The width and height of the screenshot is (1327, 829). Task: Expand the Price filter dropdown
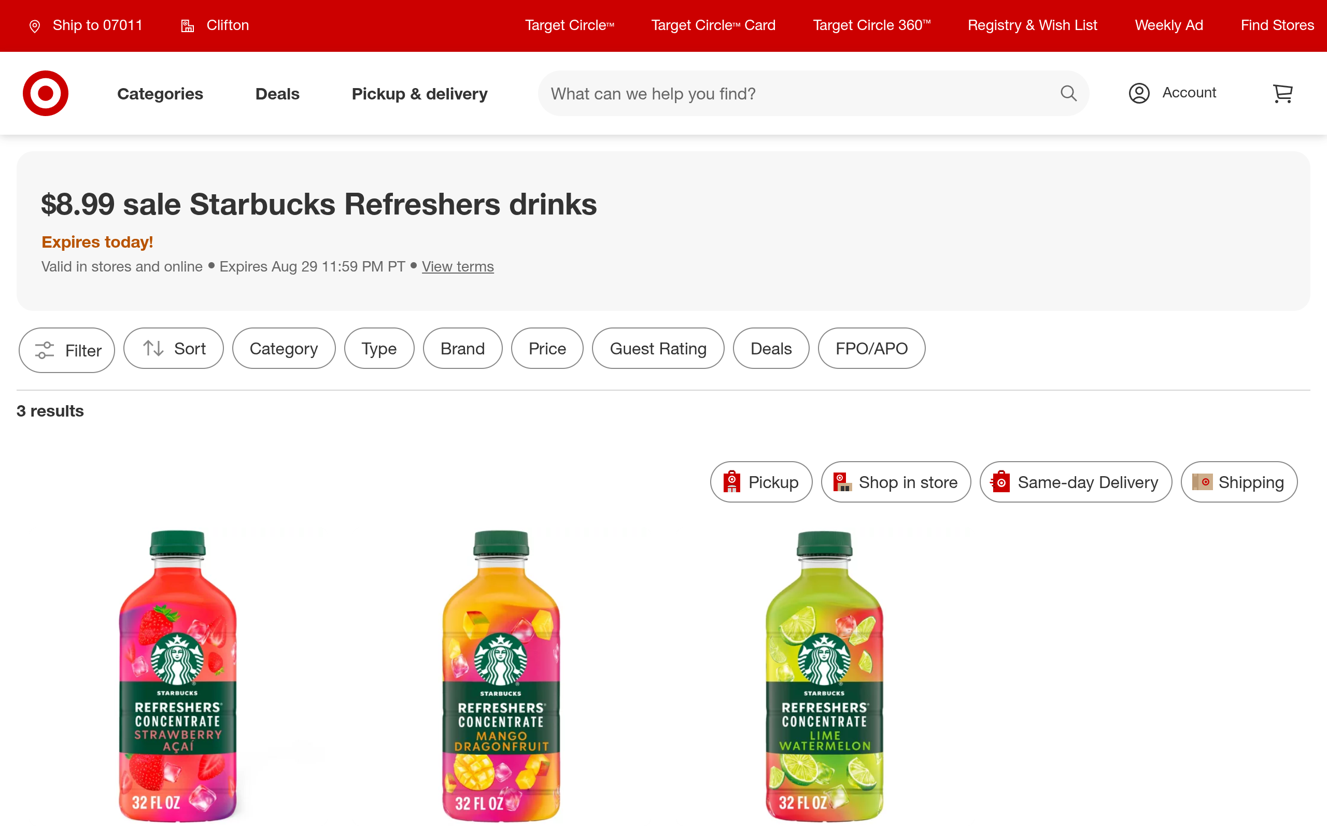pos(547,348)
